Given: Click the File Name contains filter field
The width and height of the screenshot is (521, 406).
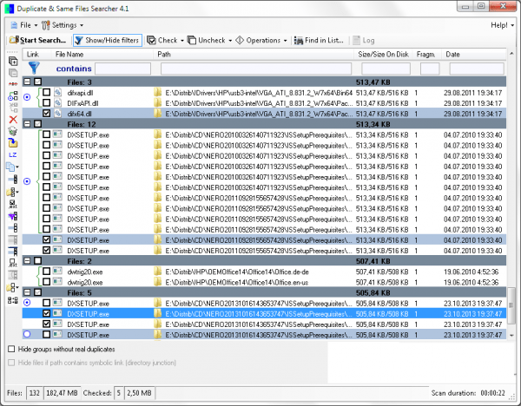Looking at the screenshot, I should (x=122, y=68).
